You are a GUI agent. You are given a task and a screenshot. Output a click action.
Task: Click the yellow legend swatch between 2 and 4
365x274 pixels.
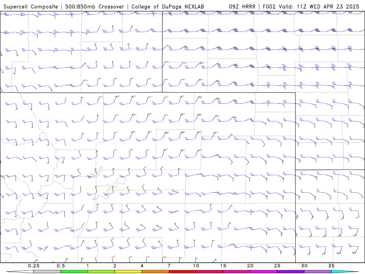tap(128, 272)
